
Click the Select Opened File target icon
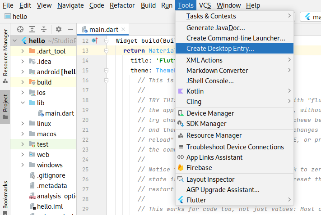point(20,29)
